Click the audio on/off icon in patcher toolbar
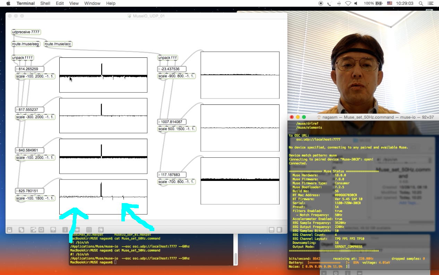The width and height of the screenshot is (439, 275). [101, 230]
